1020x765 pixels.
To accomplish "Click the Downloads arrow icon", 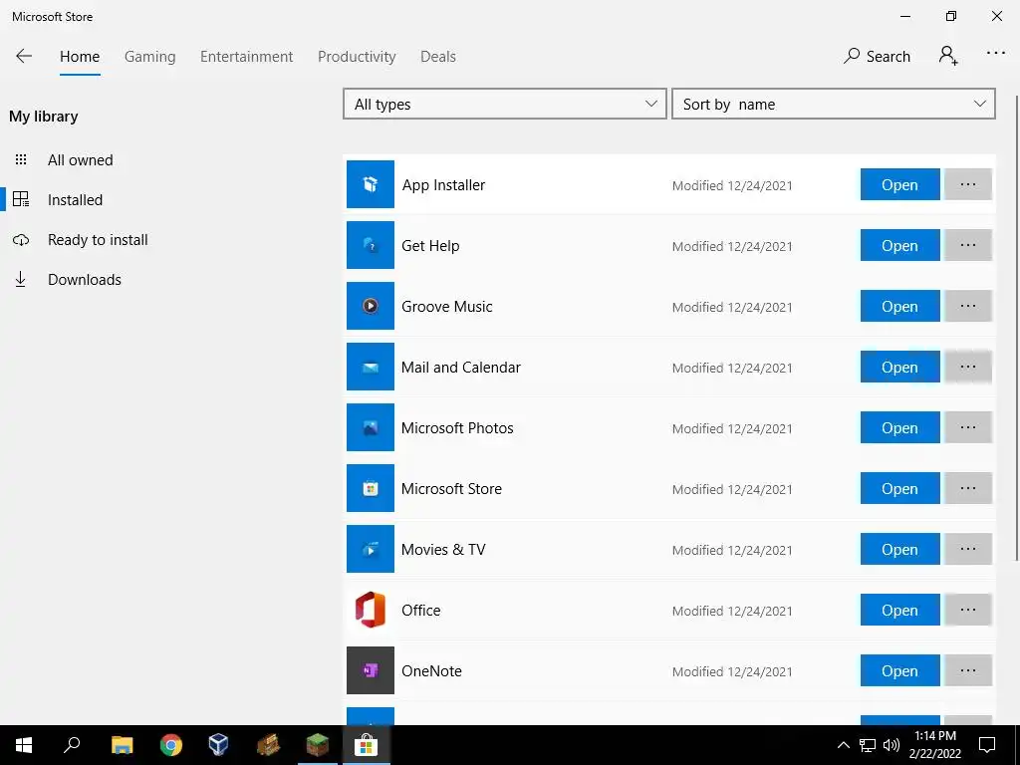I will coord(21,279).
